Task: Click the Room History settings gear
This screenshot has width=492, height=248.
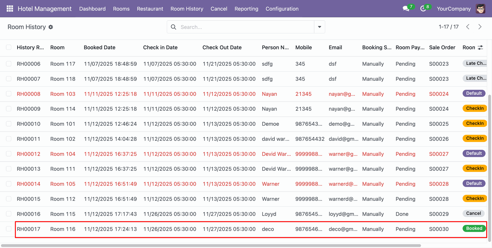Action: [x=51, y=27]
